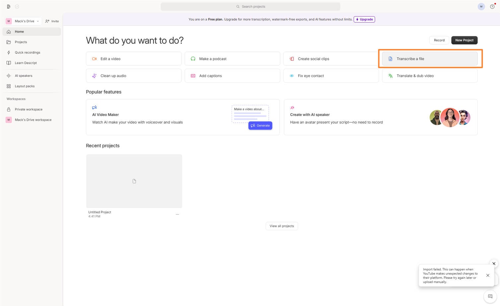This screenshot has height=306, width=500.
Task: Click the Projects folder icon
Action: (x=9, y=42)
